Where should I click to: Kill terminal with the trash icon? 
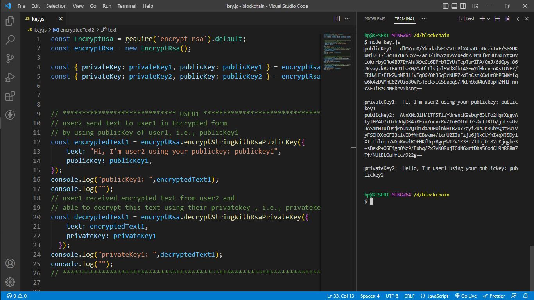click(507, 19)
